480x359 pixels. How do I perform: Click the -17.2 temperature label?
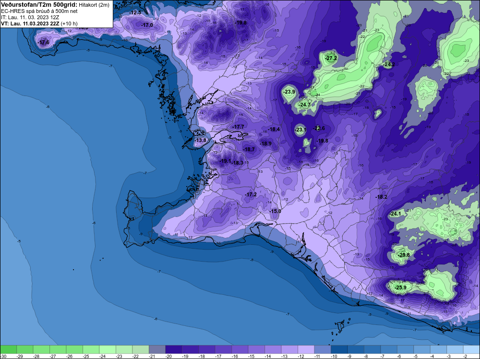(x=251, y=195)
